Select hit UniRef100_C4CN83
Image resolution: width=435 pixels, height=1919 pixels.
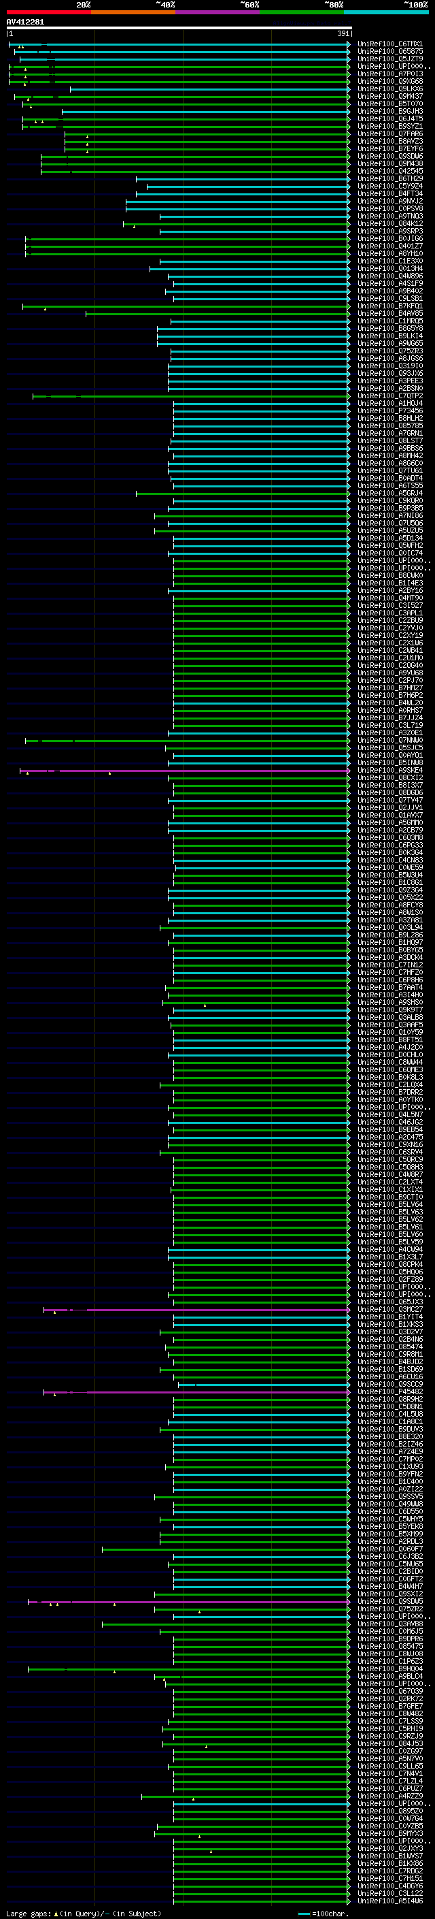click(x=390, y=860)
